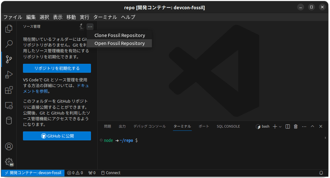Kill the terminal with trash icon
This screenshot has width=330, height=178.
click(x=296, y=126)
